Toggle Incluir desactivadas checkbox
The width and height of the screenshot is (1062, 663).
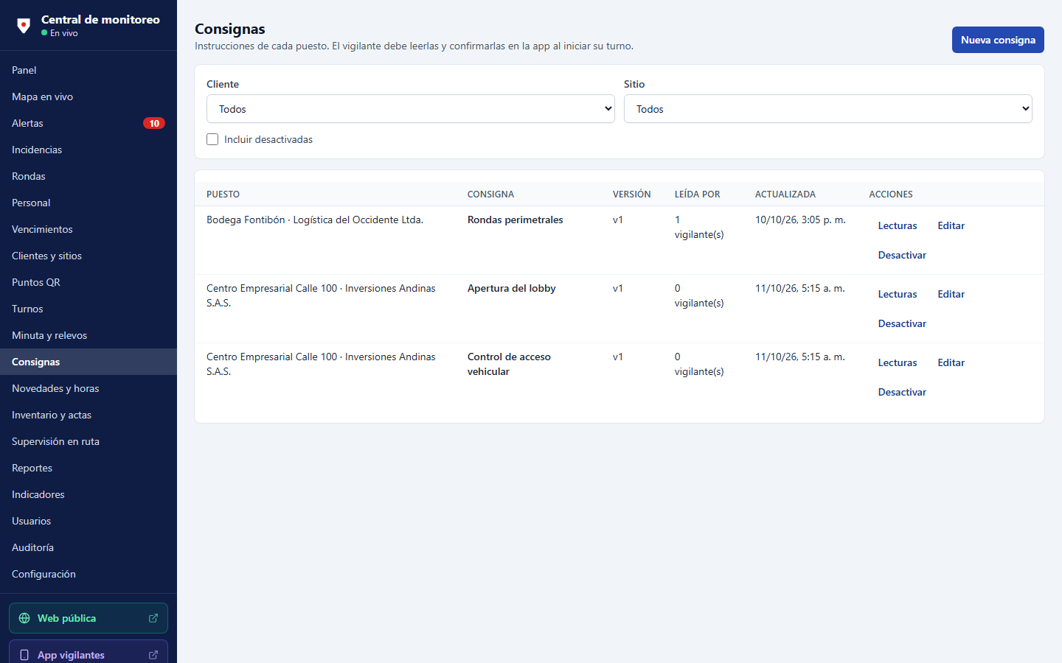(212, 139)
